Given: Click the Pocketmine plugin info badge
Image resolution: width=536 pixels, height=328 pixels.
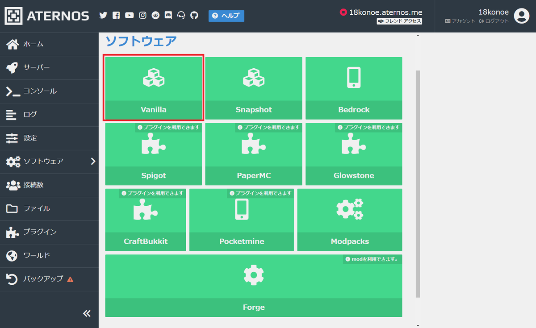Looking at the screenshot, I should point(260,193).
